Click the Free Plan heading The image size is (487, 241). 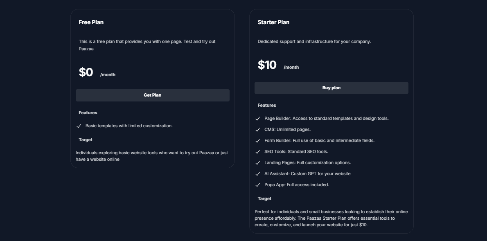click(91, 23)
